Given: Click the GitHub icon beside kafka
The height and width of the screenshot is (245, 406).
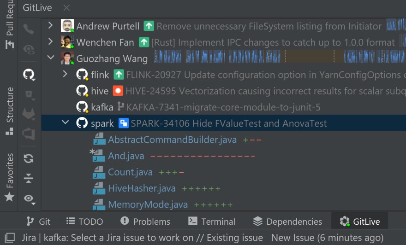Looking at the screenshot, I should (82, 107).
